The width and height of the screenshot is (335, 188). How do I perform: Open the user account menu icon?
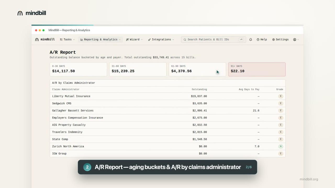(295, 40)
